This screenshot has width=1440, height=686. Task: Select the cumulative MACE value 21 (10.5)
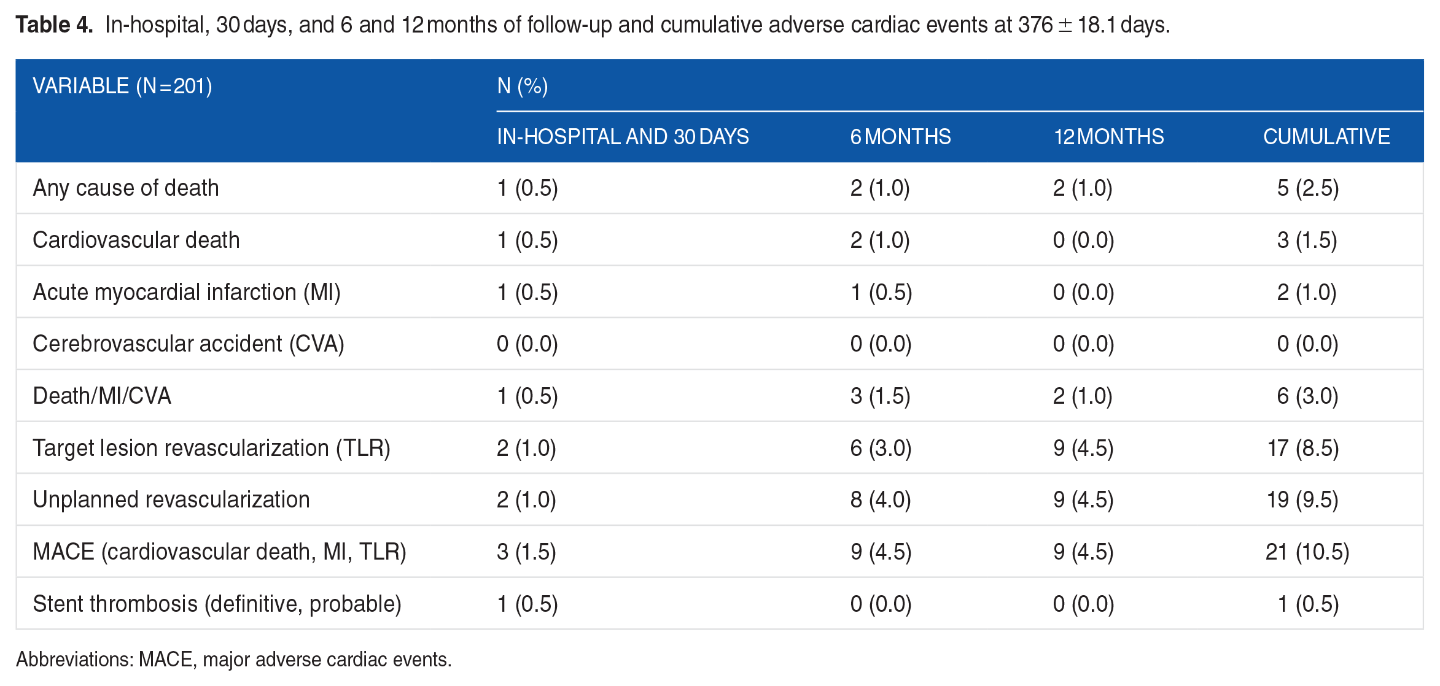point(1307,552)
